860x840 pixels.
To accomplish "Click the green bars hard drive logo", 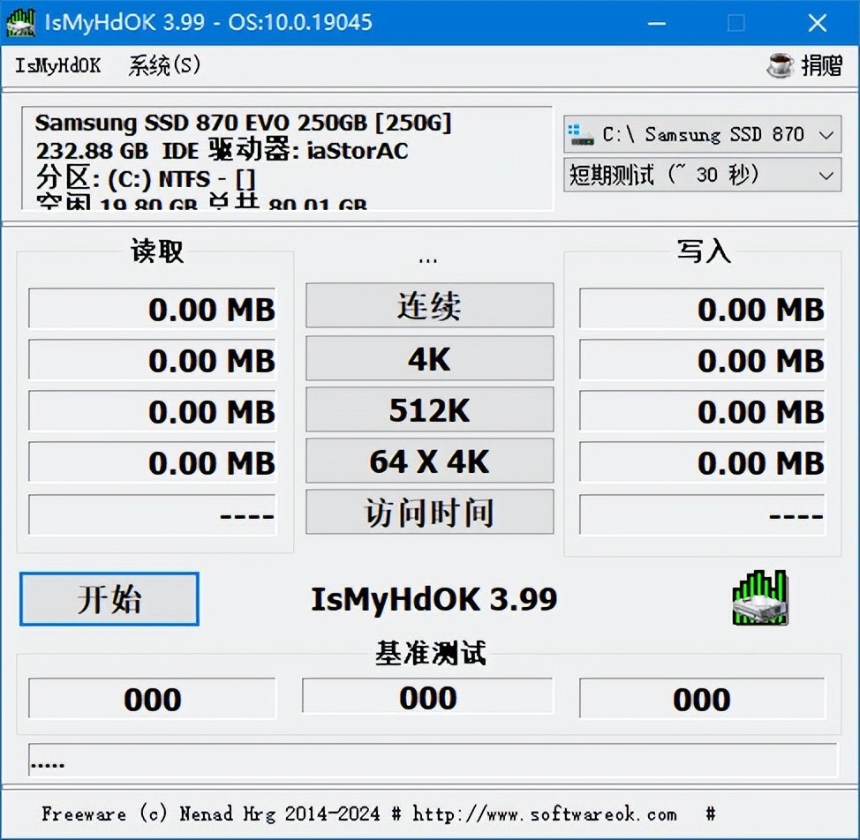I will (760, 598).
